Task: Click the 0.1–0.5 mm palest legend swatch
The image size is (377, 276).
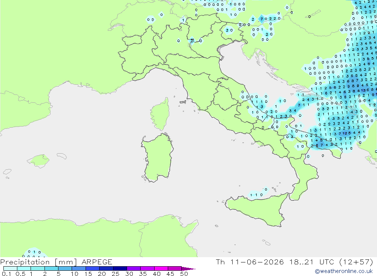Action: click(10, 268)
